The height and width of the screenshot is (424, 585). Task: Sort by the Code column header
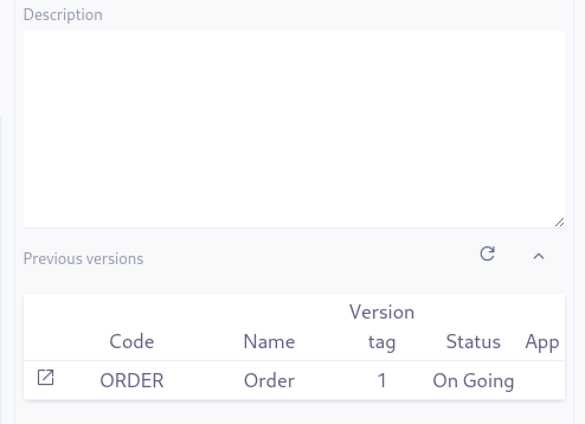[131, 342]
